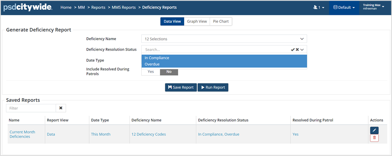Clear status selections with the X icon
This screenshot has height=156, width=392.
(x=297, y=50)
